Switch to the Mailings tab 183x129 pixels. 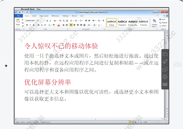pos(65,16)
